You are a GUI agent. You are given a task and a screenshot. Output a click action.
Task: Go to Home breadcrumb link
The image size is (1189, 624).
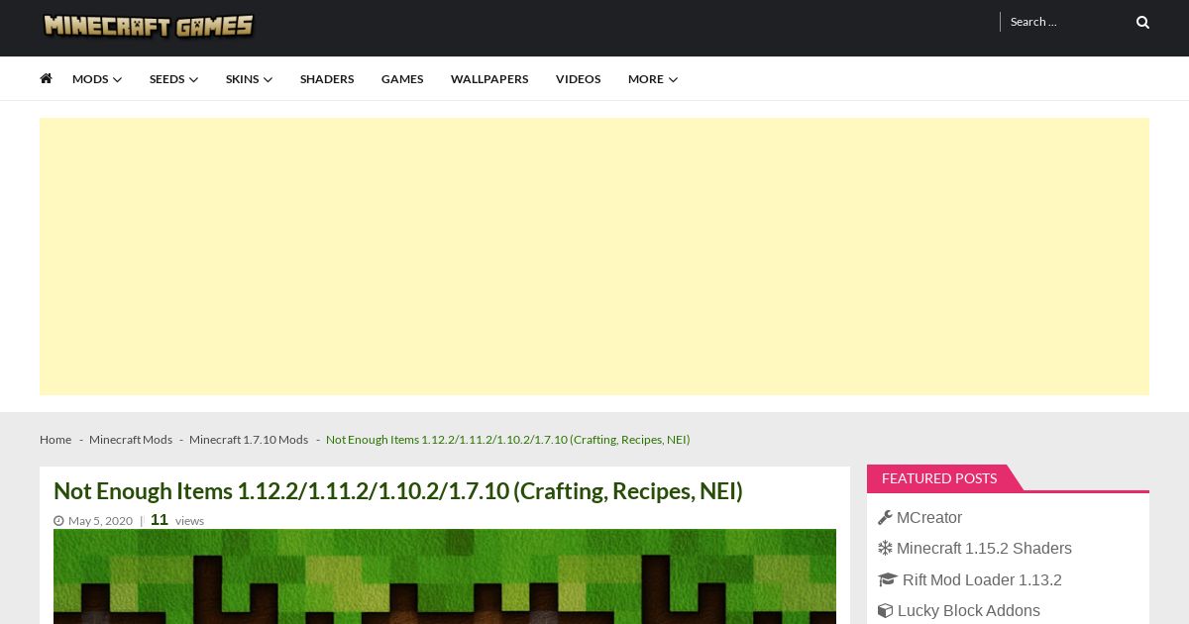(55, 440)
